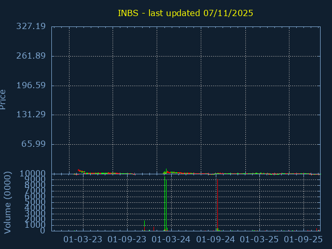Select the 01-03-25 date label
Viewport: 332px width, 249px height.
(261, 239)
